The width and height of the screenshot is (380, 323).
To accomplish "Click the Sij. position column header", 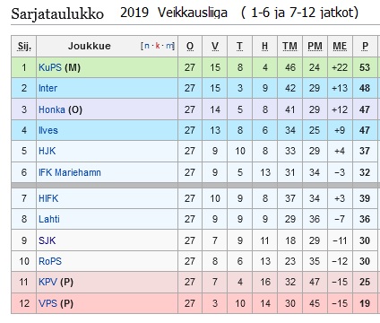I will point(24,46).
